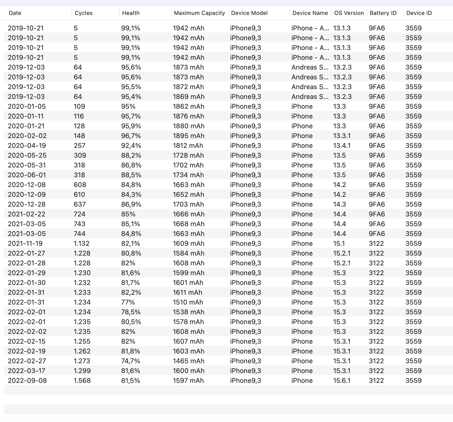The image size is (453, 422).
Task: Sort by the Health column header
Action: click(131, 13)
